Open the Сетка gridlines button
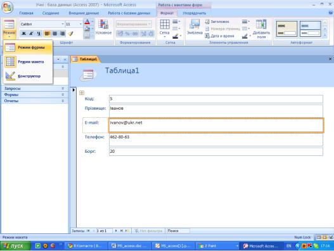Screen dimensions: 334x251 click(164, 28)
